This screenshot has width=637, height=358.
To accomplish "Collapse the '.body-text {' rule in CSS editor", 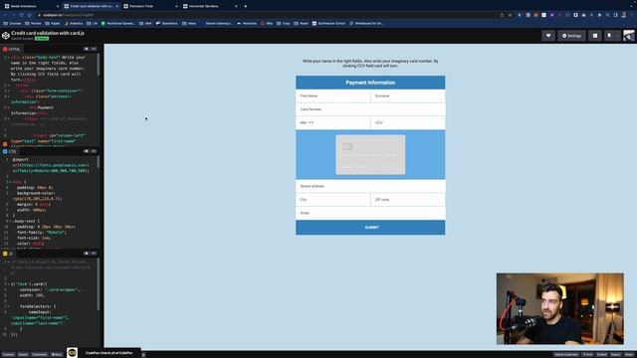I will (x=10, y=221).
